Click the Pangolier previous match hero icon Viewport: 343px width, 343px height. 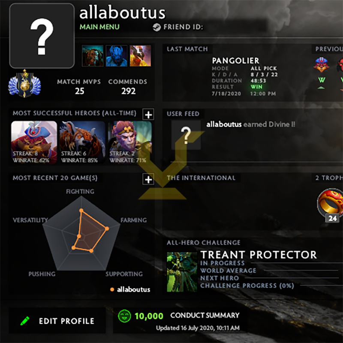coord(321,65)
